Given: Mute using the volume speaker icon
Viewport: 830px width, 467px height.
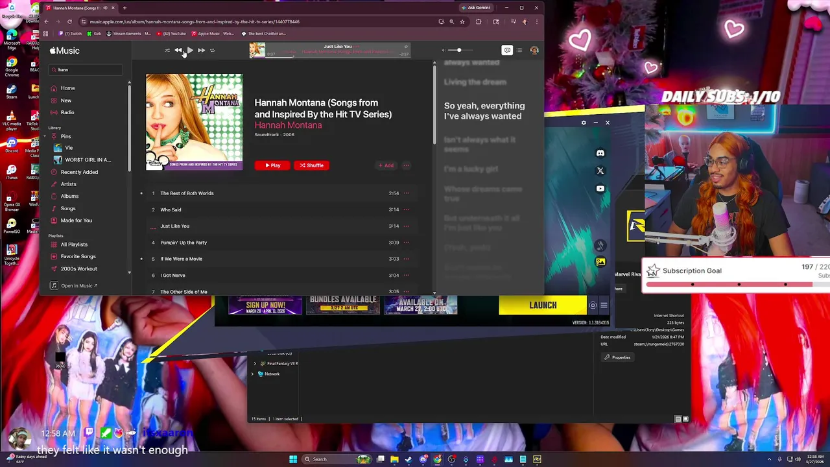Looking at the screenshot, I should [444, 50].
